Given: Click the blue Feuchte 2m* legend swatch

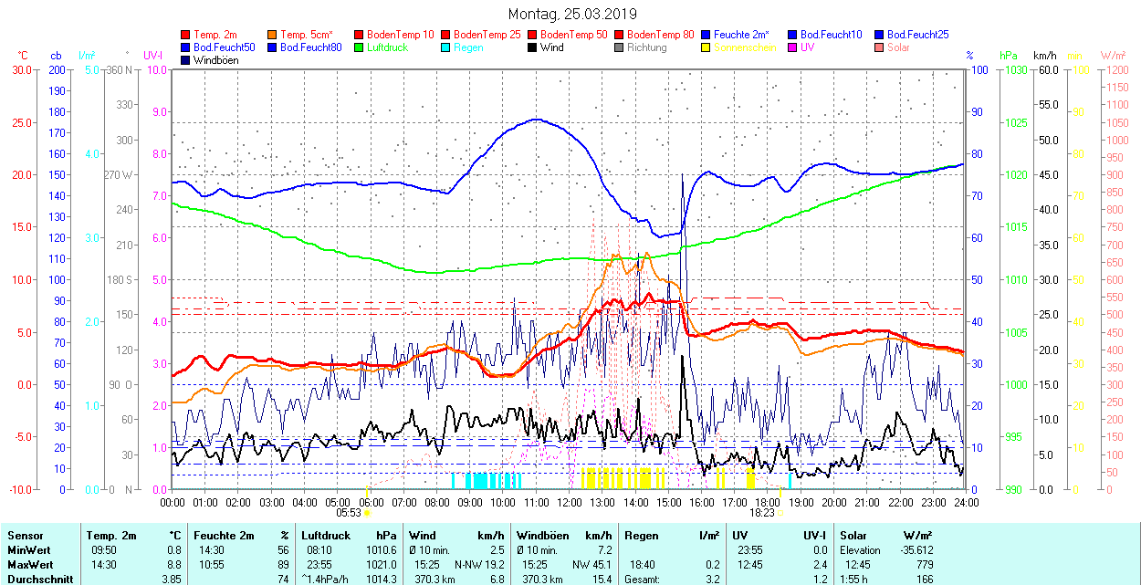Looking at the screenshot, I should tap(706, 35).
